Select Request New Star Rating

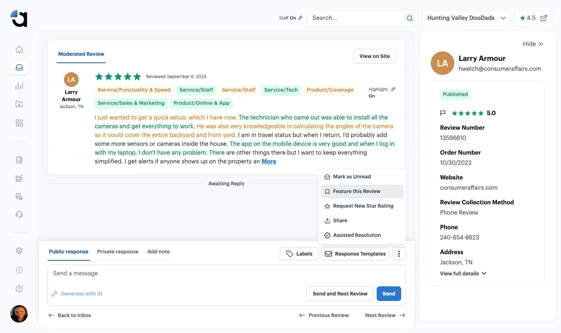362,206
